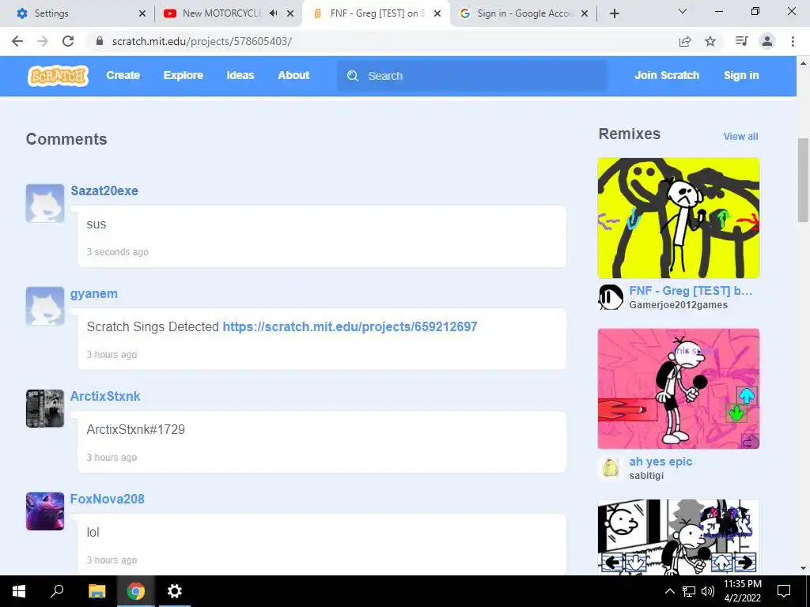810x607 pixels.
Task: Click Gamerjoe2012games avatar in Remixes
Action: pos(611,297)
